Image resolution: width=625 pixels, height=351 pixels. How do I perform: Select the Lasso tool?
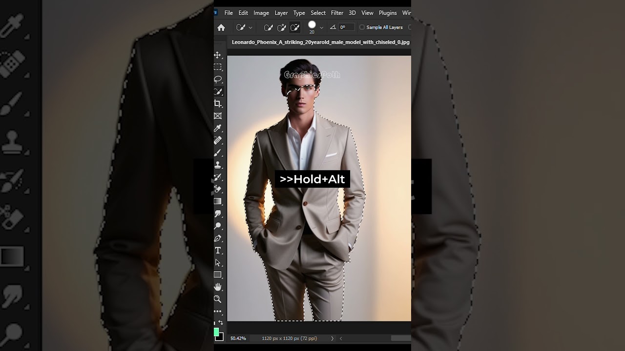pos(218,79)
